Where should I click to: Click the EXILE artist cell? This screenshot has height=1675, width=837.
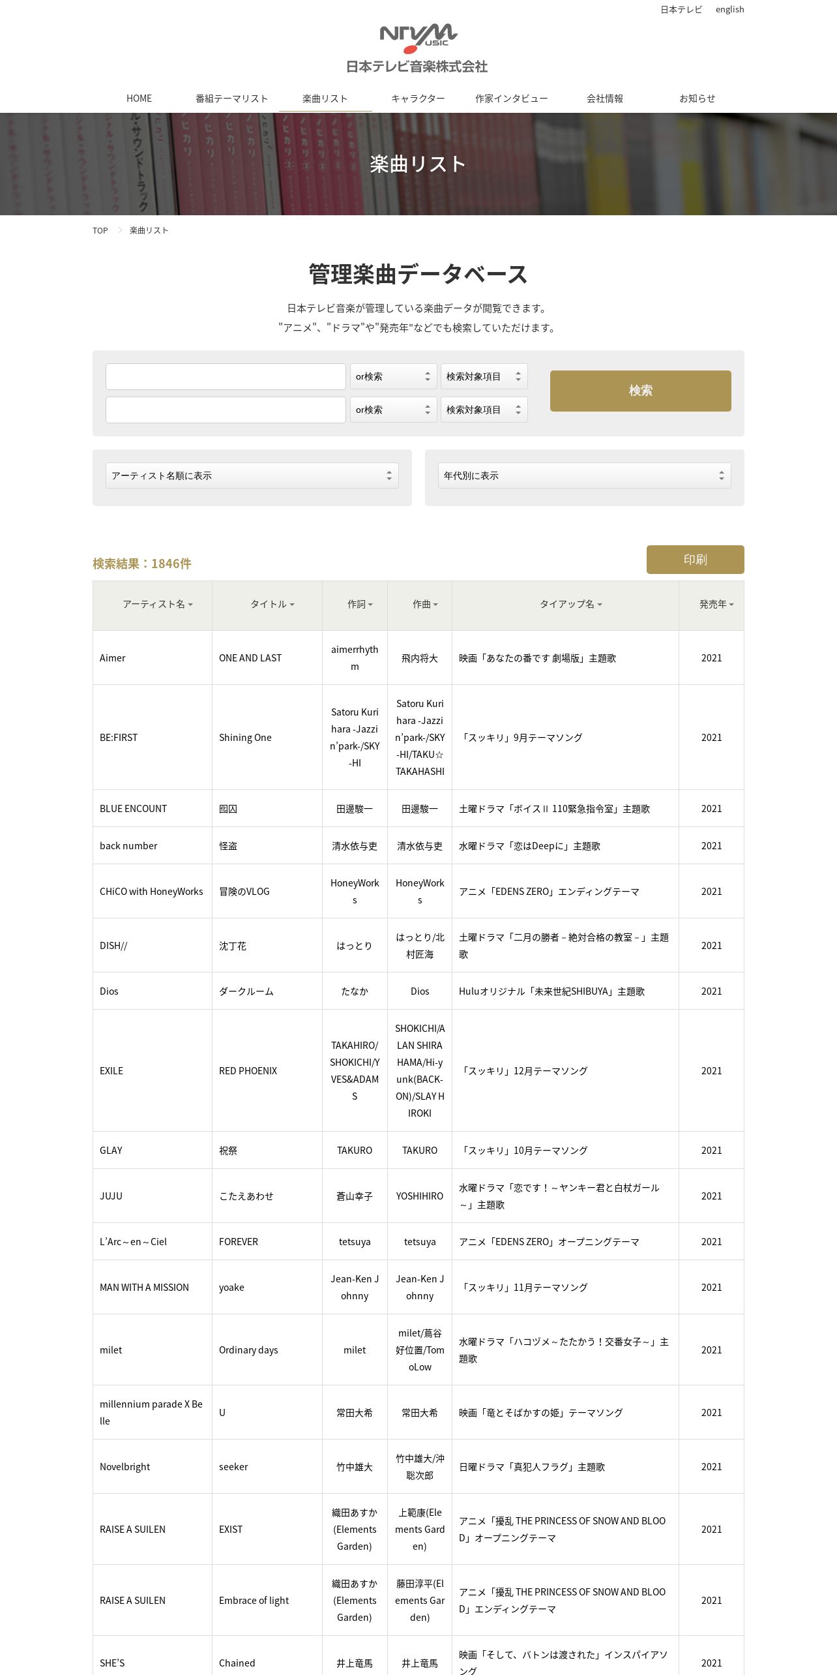(x=153, y=1071)
